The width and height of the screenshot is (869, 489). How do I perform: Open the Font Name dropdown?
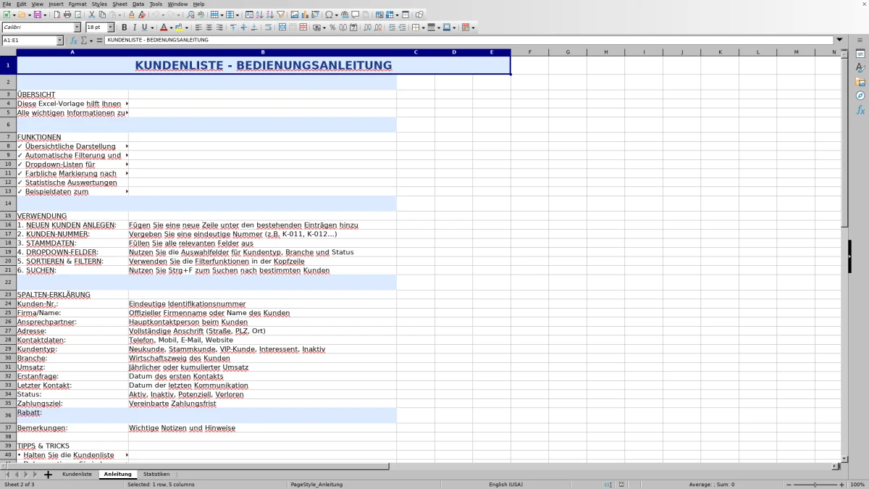click(77, 28)
